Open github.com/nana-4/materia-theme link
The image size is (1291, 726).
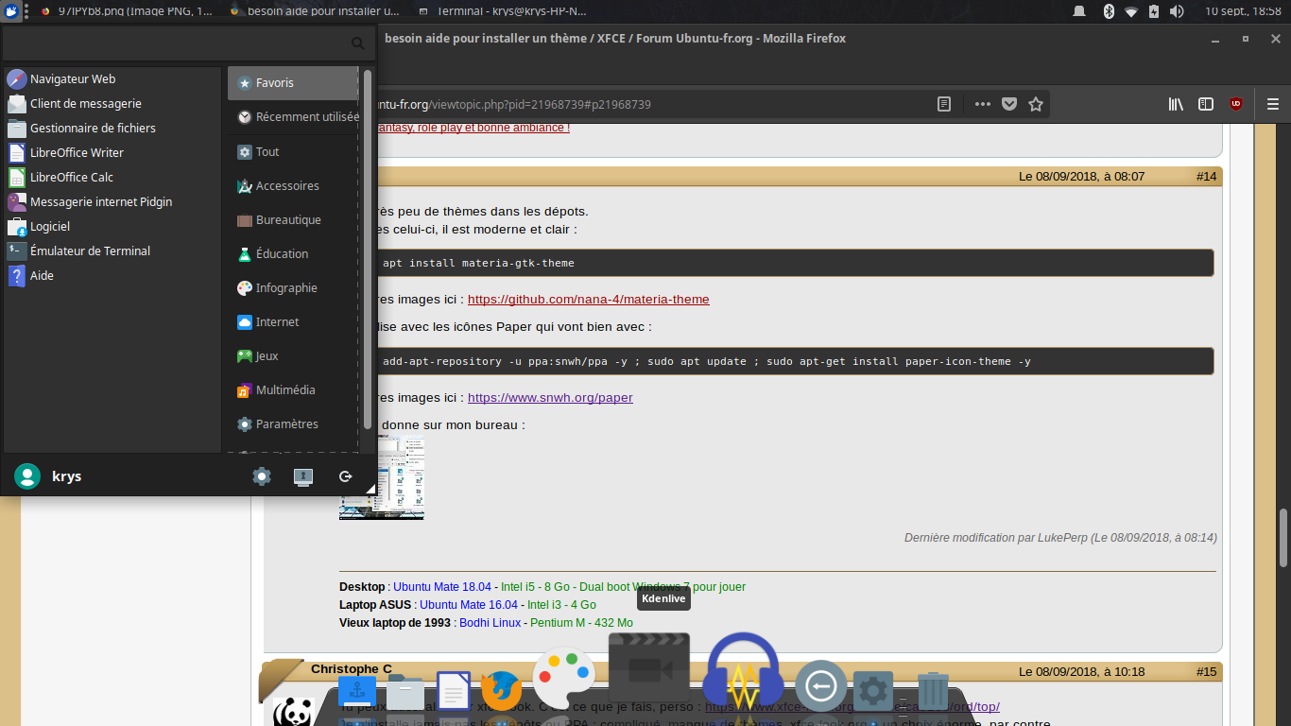tap(588, 300)
